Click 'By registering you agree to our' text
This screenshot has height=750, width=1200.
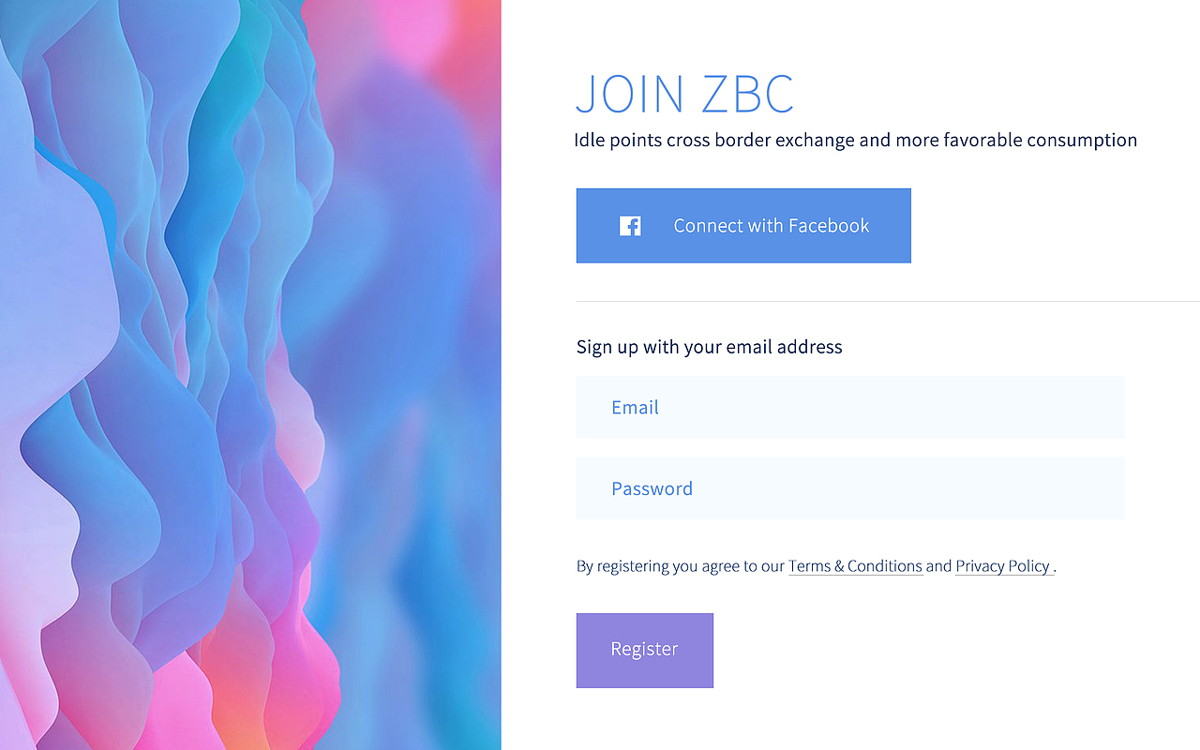pyautogui.click(x=681, y=566)
